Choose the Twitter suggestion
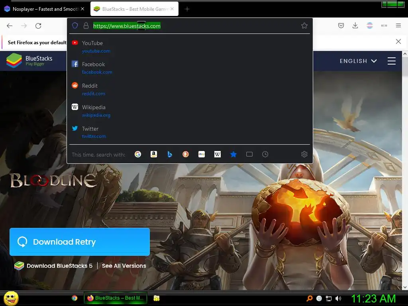The width and height of the screenshot is (408, 306). click(x=190, y=132)
